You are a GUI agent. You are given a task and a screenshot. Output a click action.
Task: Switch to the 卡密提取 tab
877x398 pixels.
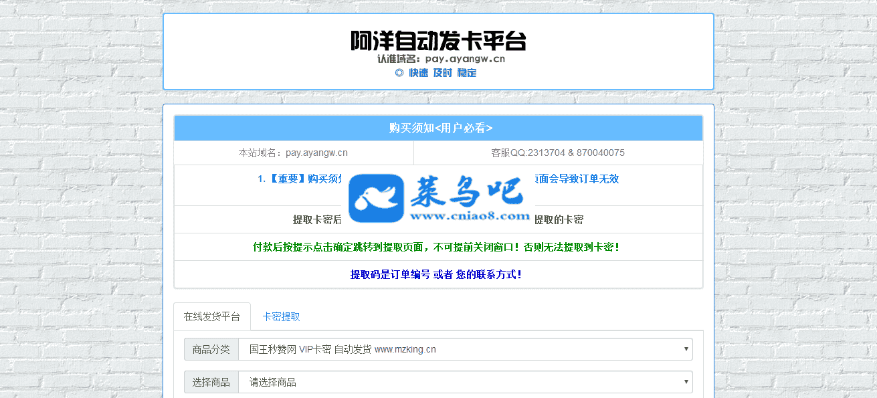pyautogui.click(x=281, y=317)
